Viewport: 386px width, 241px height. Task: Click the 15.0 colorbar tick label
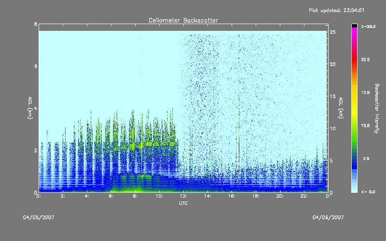tap(365, 93)
